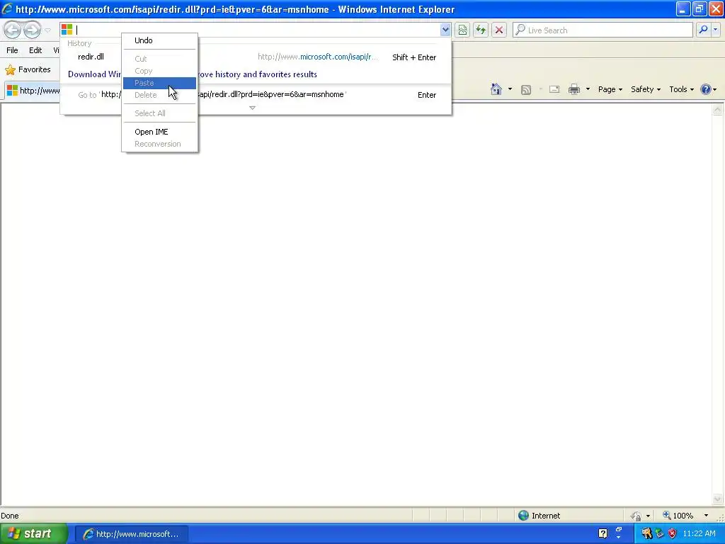Click the 100% zoom level button
This screenshot has width=725, height=544.
678,516
